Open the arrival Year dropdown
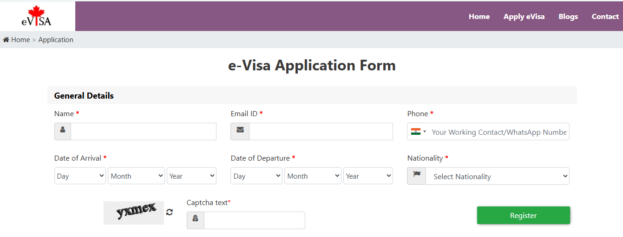The height and width of the screenshot is (237, 623). [x=191, y=176]
